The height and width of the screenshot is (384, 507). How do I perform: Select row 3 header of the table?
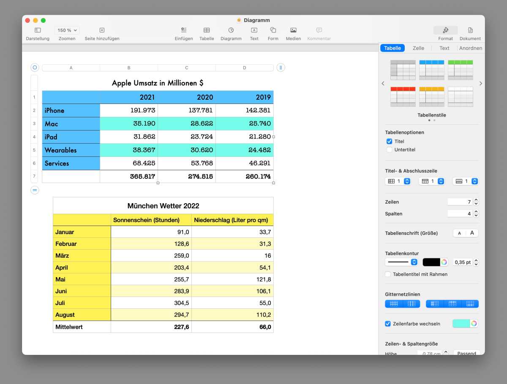pos(35,124)
